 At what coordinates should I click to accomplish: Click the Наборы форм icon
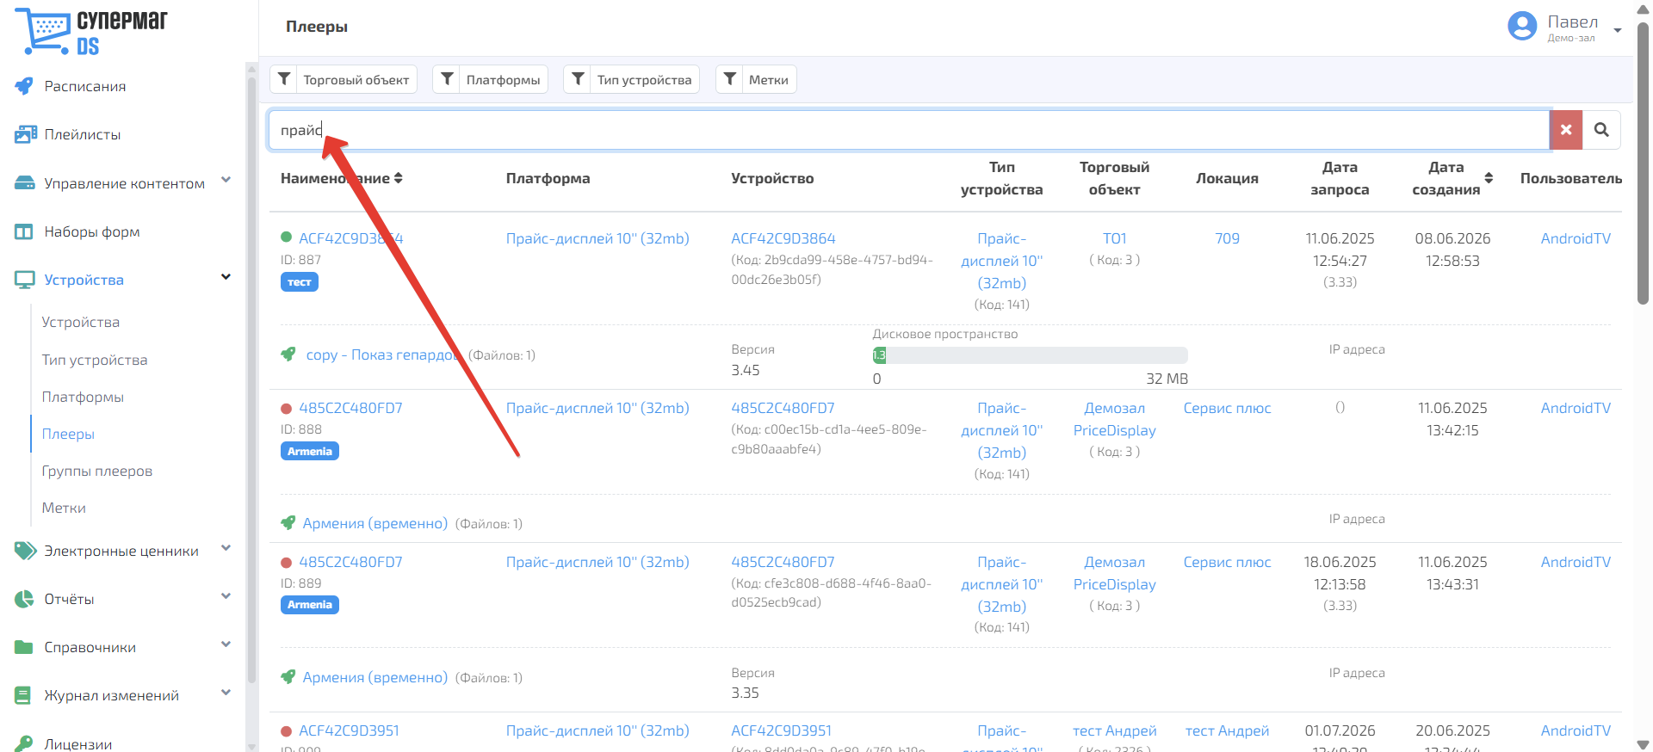(24, 231)
